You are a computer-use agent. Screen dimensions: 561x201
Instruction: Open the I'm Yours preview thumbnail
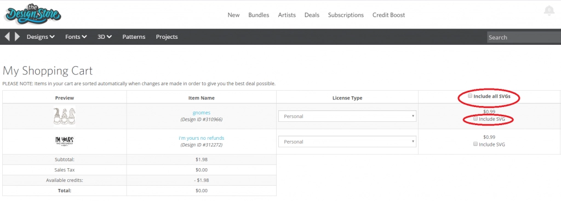click(x=65, y=141)
